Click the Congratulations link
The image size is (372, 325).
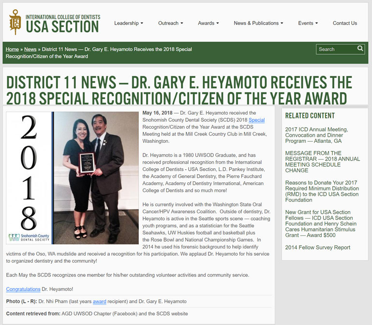[23, 289]
